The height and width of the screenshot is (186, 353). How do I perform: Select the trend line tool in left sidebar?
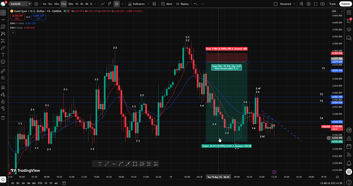tap(3, 20)
